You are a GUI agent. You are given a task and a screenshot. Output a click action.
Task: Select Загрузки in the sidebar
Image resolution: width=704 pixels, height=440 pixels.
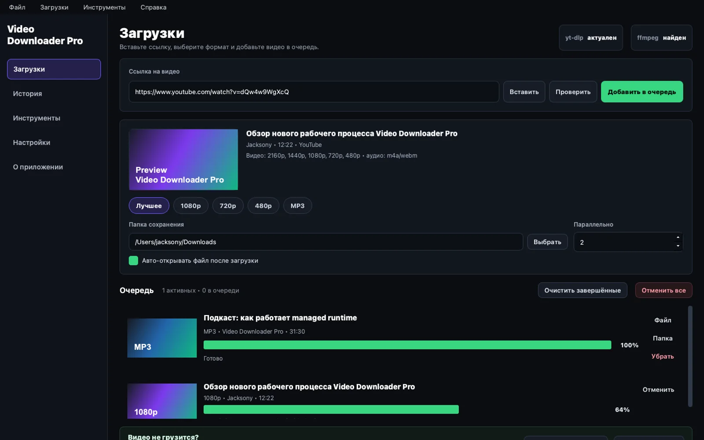pos(54,69)
